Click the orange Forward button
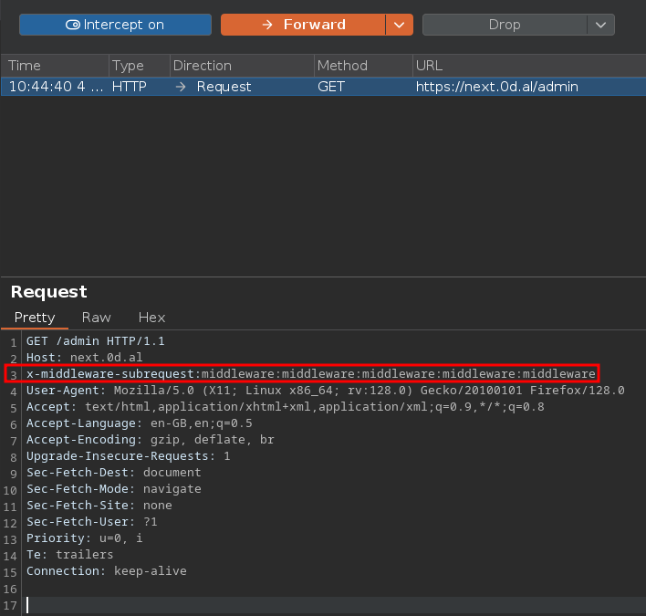This screenshot has width=646, height=616. [303, 25]
